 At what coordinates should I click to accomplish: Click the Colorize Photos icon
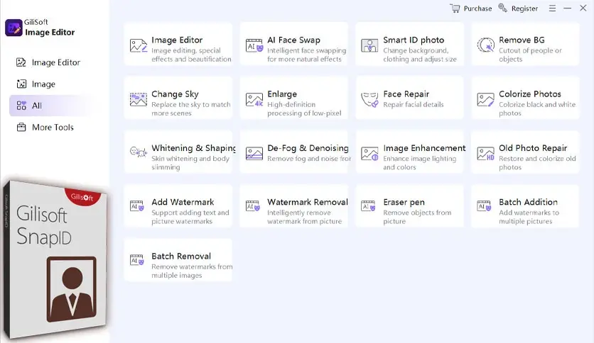click(x=486, y=100)
